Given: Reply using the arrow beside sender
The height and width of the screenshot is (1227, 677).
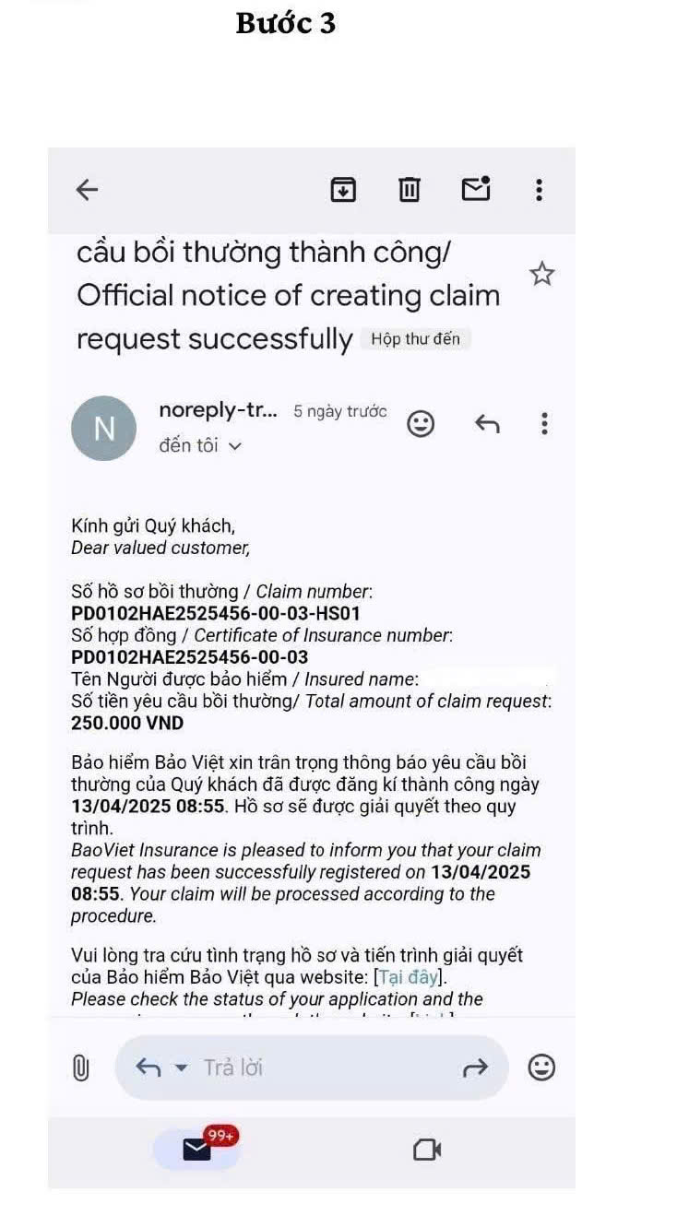Looking at the screenshot, I should coord(487,424).
